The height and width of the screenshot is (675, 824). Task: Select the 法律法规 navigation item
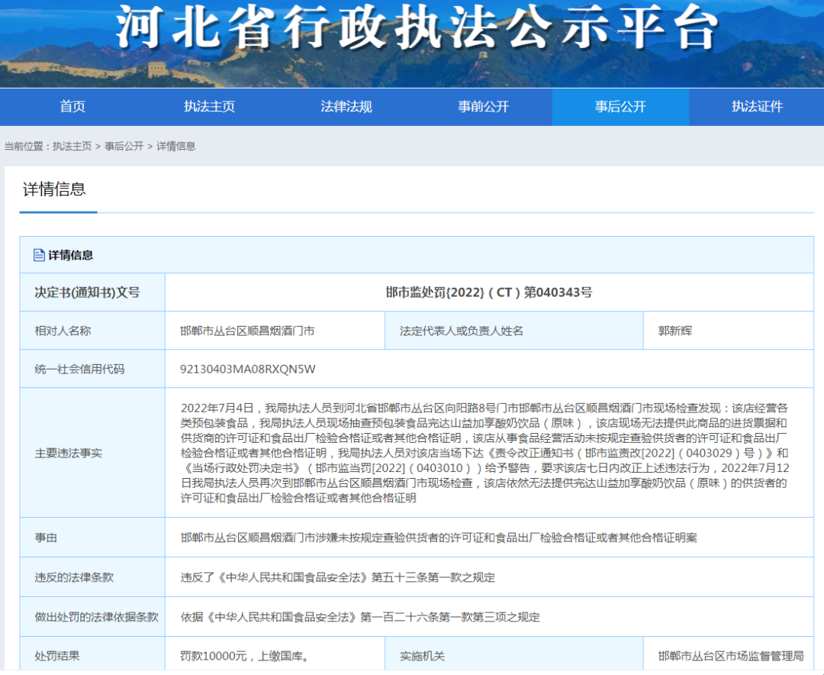click(x=346, y=107)
